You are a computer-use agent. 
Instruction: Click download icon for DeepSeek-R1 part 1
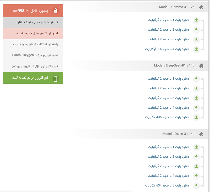(x=196, y=79)
